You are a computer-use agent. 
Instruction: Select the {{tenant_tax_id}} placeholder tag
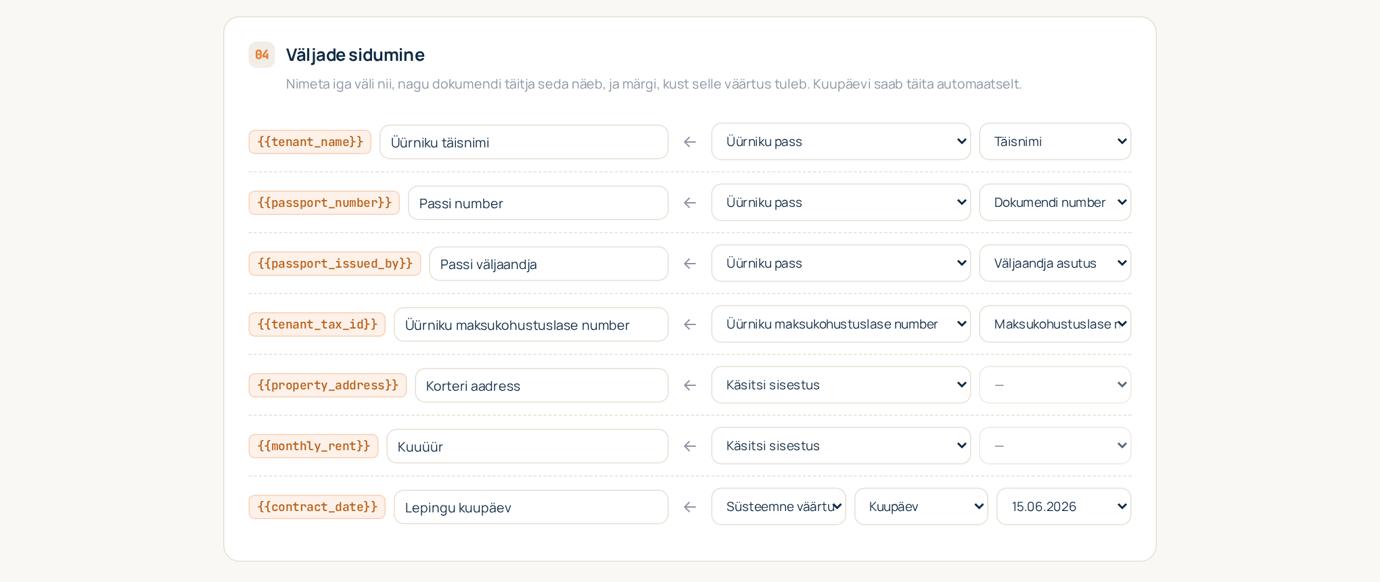(x=317, y=324)
